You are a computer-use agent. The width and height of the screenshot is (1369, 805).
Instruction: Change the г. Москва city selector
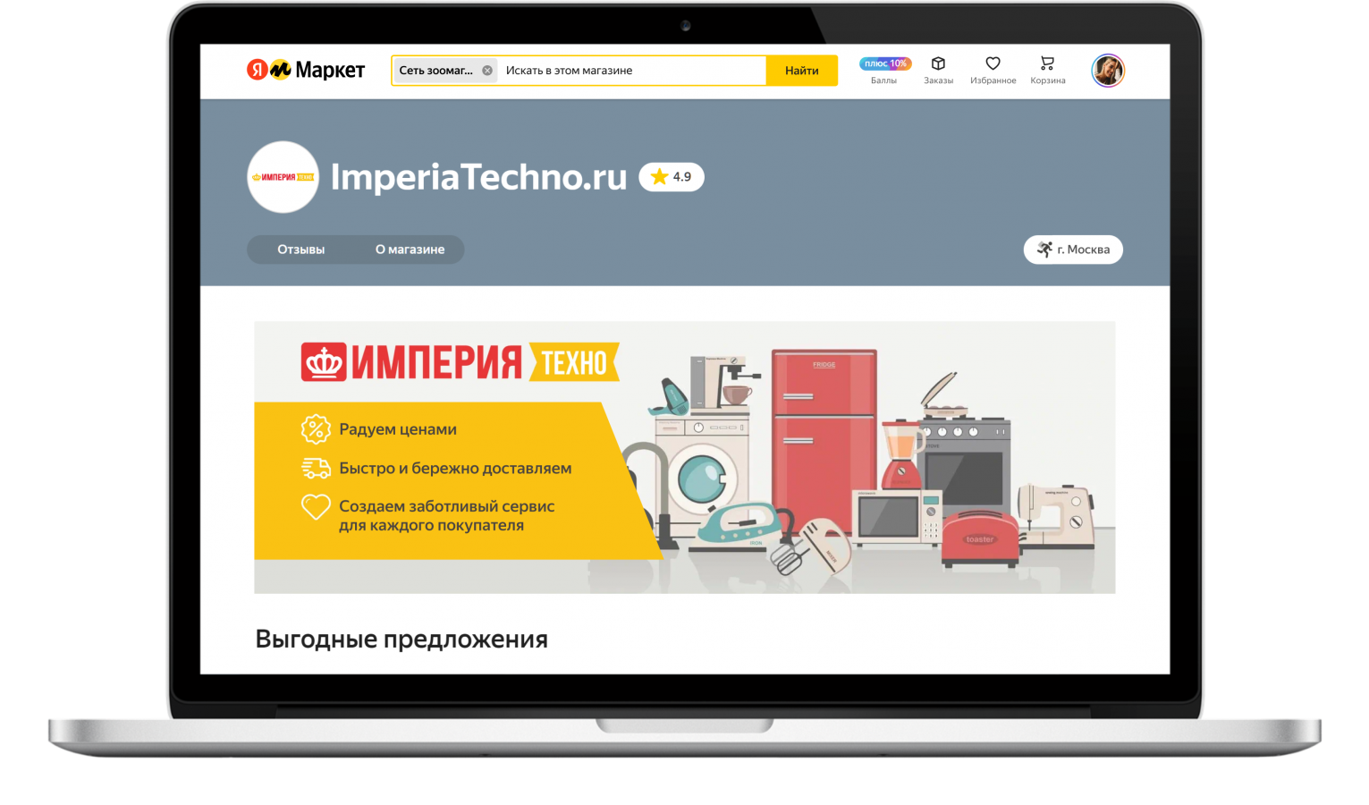[1073, 250]
